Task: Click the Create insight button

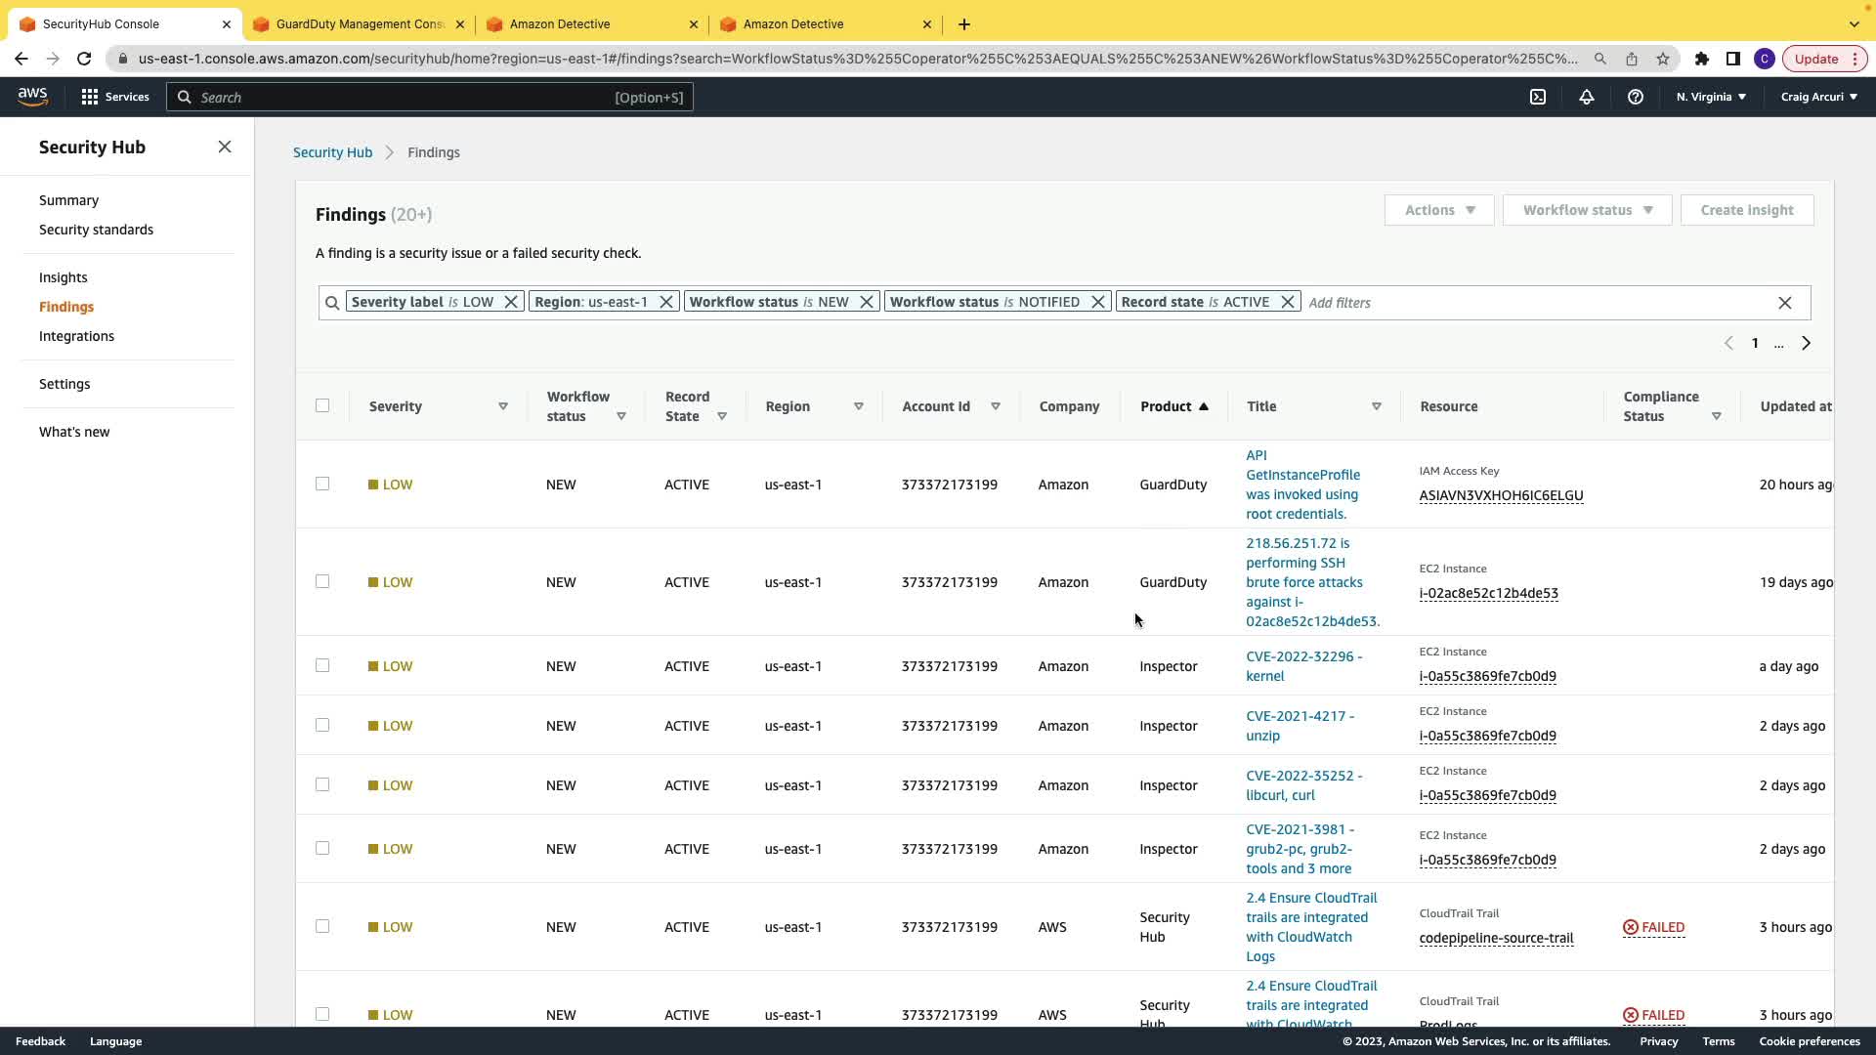Action: point(1746,210)
